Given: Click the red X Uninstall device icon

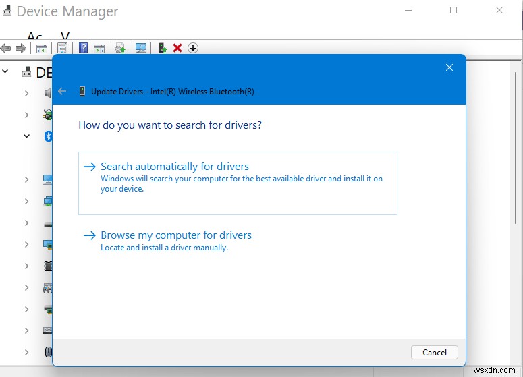Looking at the screenshot, I should coord(177,48).
